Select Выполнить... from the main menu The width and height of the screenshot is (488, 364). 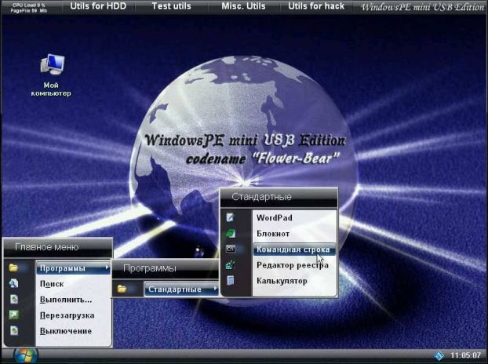coord(66,300)
